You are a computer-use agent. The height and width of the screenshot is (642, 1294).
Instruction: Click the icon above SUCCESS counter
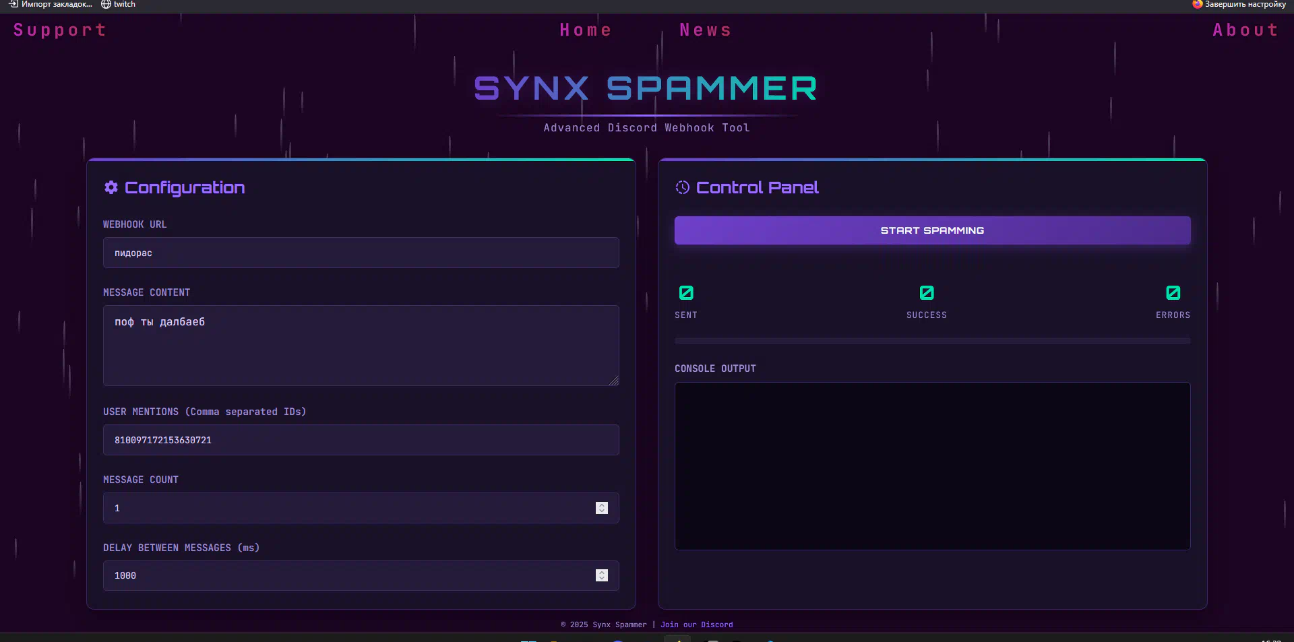tap(927, 292)
